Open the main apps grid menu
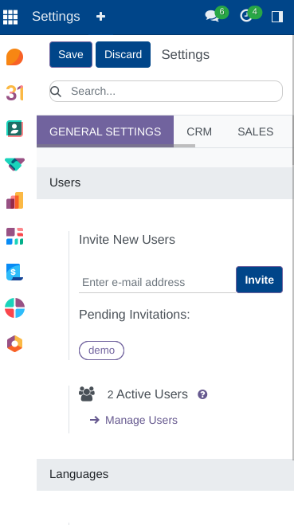 point(10,17)
